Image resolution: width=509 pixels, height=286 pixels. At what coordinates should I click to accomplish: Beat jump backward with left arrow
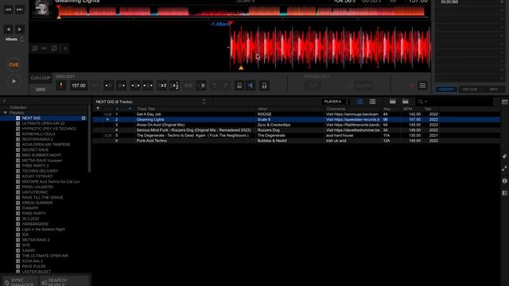[9, 29]
